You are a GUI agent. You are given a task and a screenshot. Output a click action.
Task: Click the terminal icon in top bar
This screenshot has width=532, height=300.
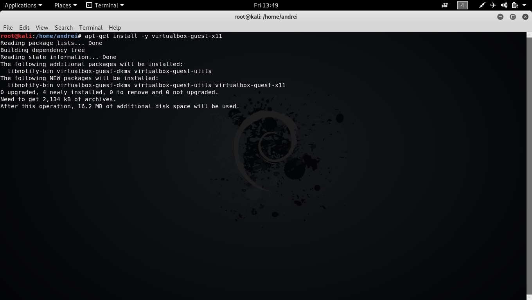89,5
